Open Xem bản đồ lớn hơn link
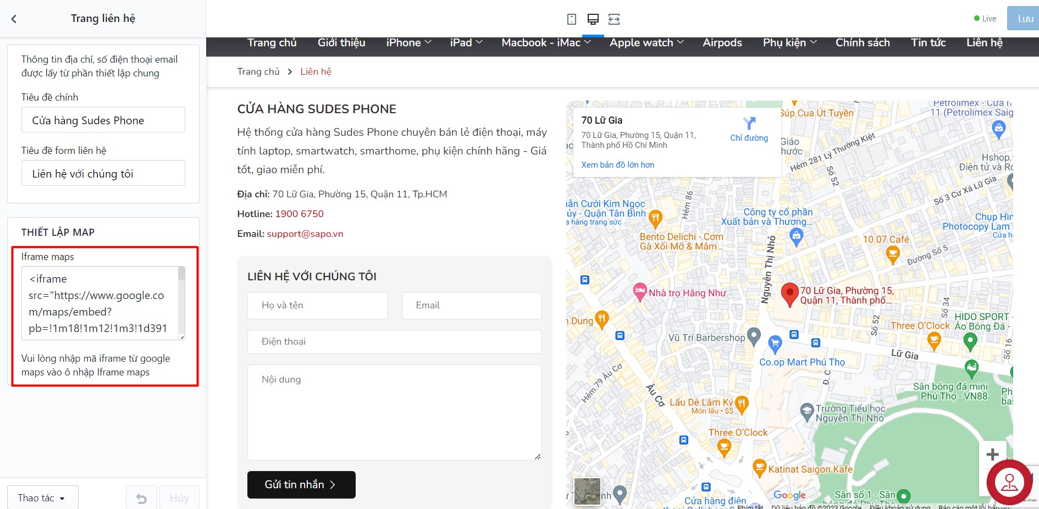 point(617,165)
